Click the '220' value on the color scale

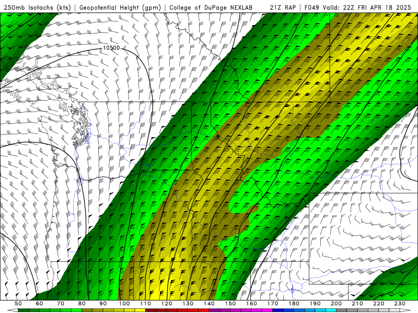pos(378,304)
